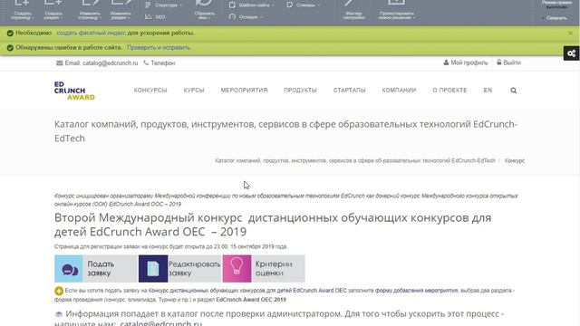This screenshot has width=580, height=326.
Task: Click the catalog@edcrunch.ru link at page bottom
Action: click(x=161, y=323)
